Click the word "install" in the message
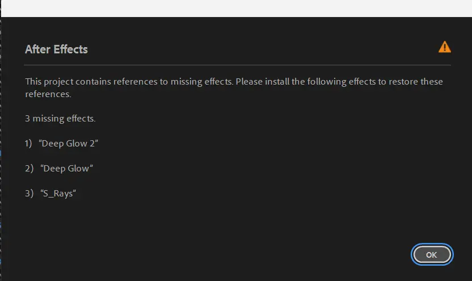 (277, 82)
